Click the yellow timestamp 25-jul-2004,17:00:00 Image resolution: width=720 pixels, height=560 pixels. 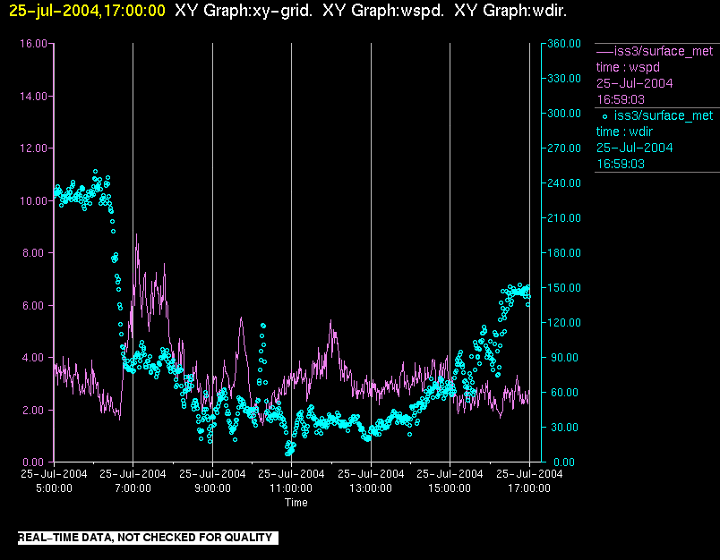[x=87, y=10]
